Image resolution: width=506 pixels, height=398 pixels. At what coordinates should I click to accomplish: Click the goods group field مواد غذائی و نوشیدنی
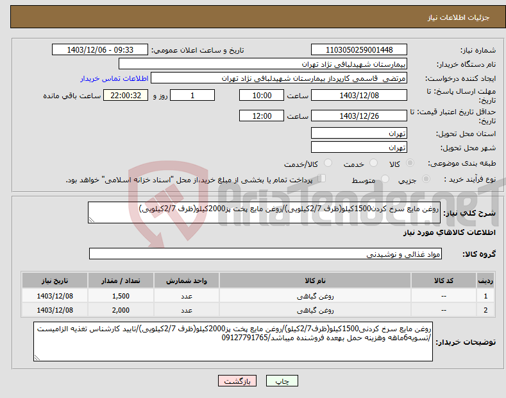tap(266, 254)
